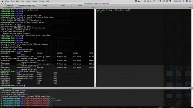This screenshot has height=108, width=193.
Task: Open the Help menu
Action: tap(48, 1)
